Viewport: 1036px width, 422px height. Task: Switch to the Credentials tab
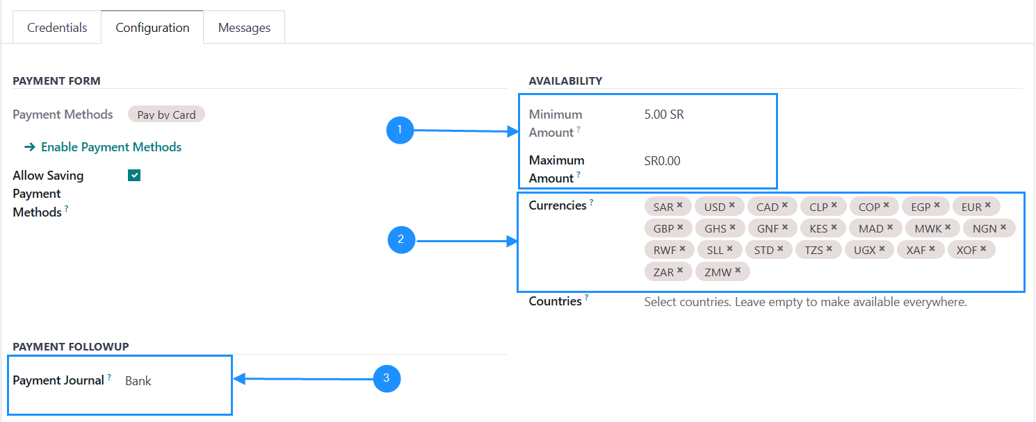(x=57, y=28)
